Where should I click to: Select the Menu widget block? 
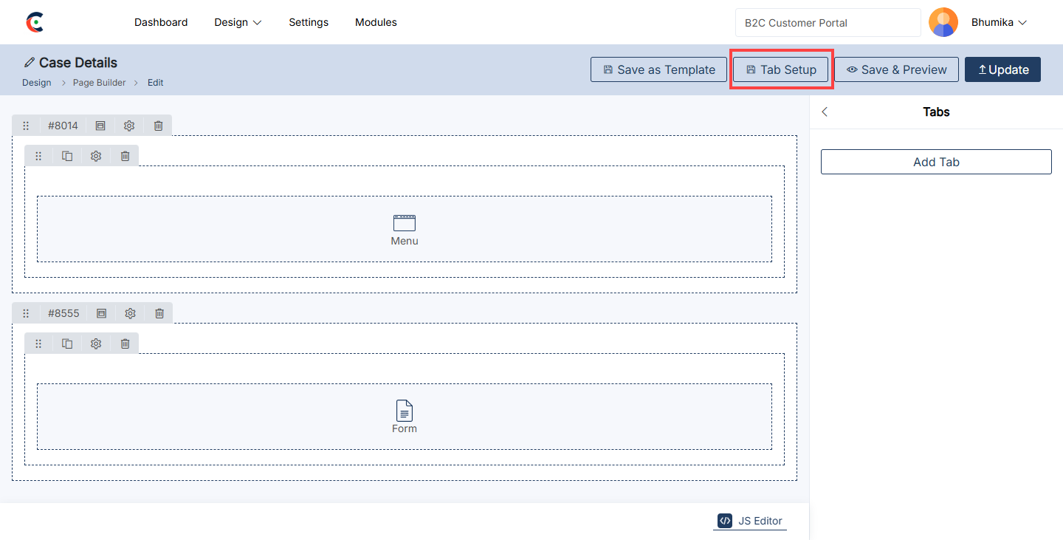[404, 229]
